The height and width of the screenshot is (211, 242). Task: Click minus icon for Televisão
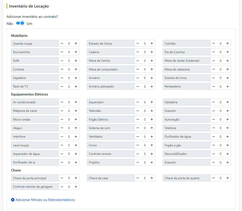138,111
